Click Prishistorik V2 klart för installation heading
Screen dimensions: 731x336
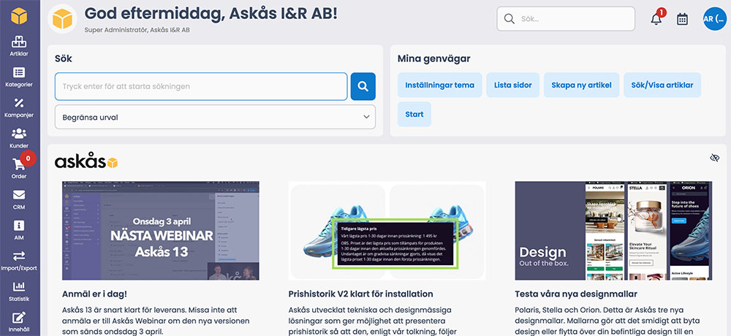(361, 294)
